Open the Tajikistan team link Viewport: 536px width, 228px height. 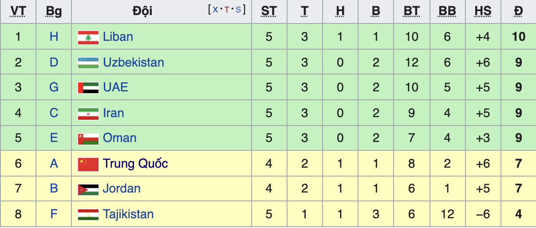click(x=128, y=214)
